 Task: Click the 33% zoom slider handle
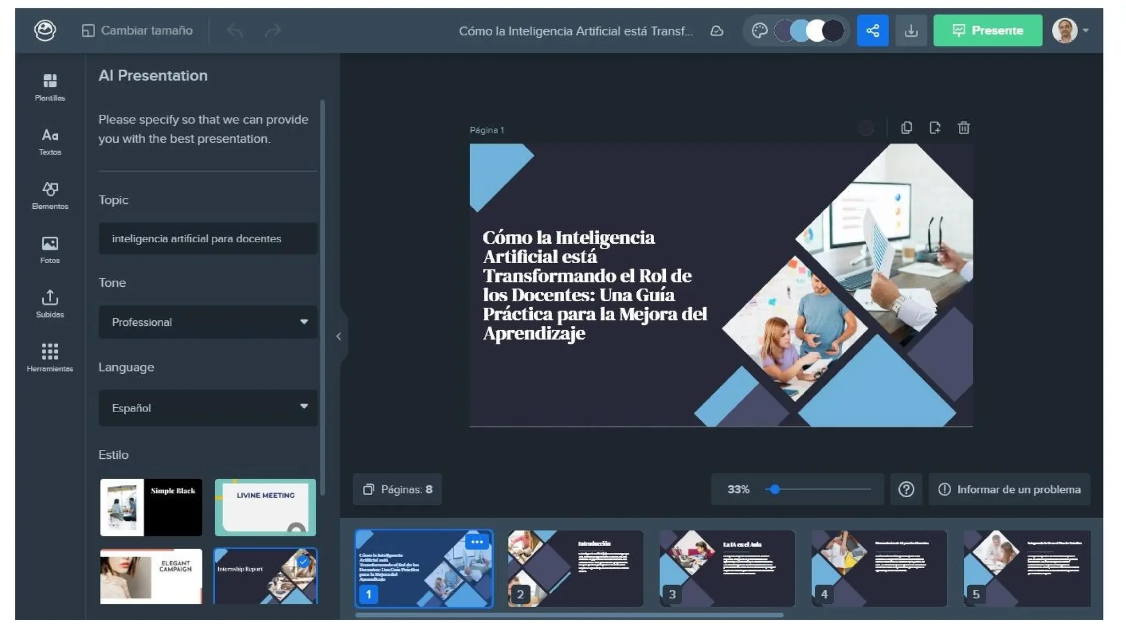[775, 489]
